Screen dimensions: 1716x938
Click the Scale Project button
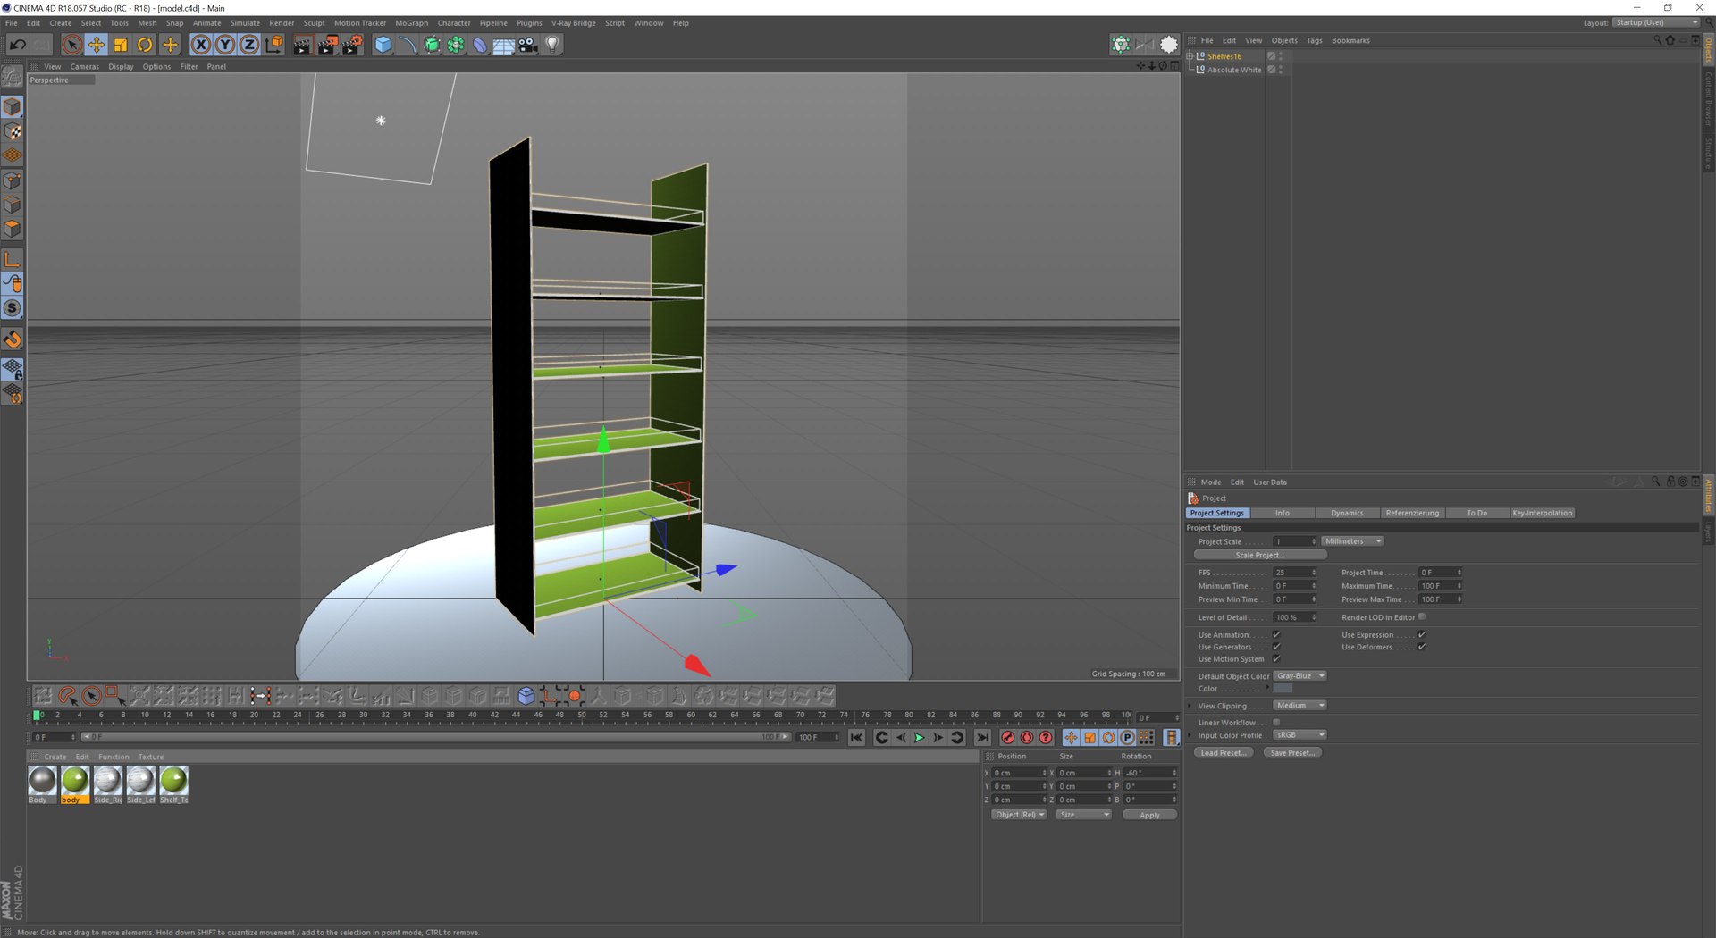[1260, 556]
